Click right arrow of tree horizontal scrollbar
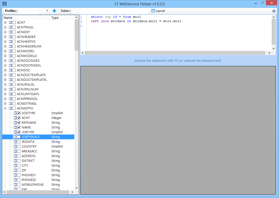The height and width of the screenshot is (198, 279). [72, 192]
